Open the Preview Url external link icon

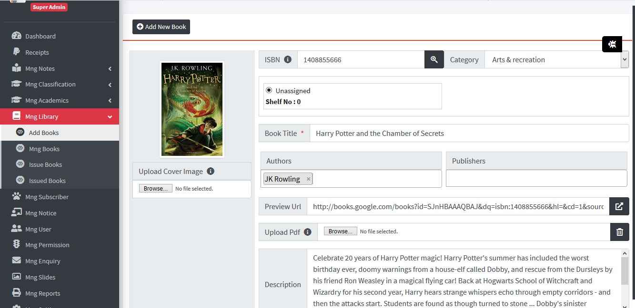pos(619,206)
